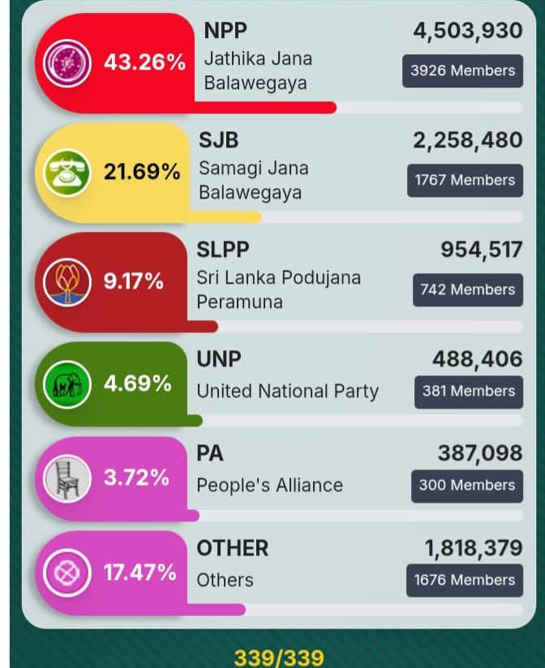Open the 1676 Members badge

tap(465, 580)
